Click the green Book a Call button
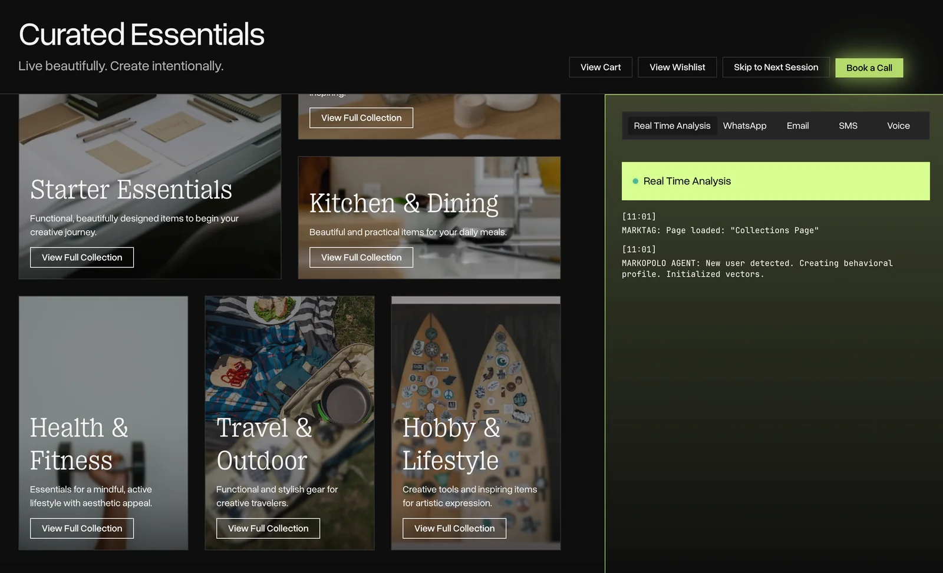The width and height of the screenshot is (943, 573). click(x=869, y=68)
